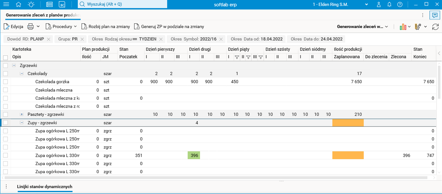Click the view settings gear icon

418,27
